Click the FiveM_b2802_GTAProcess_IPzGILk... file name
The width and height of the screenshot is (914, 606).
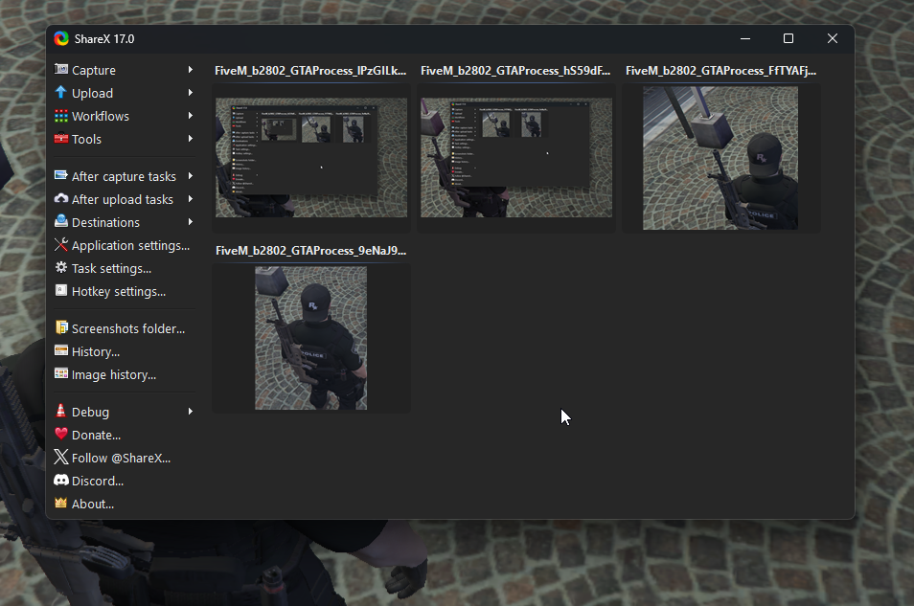(x=310, y=71)
